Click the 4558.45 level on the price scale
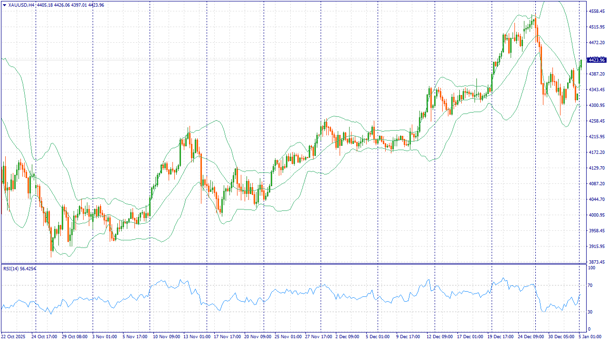This screenshot has width=608, height=342. pyautogui.click(x=596, y=11)
